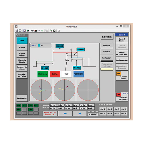The width and height of the screenshot is (143, 143).
Task: Select the red FALTA state box
Action: (55, 74)
